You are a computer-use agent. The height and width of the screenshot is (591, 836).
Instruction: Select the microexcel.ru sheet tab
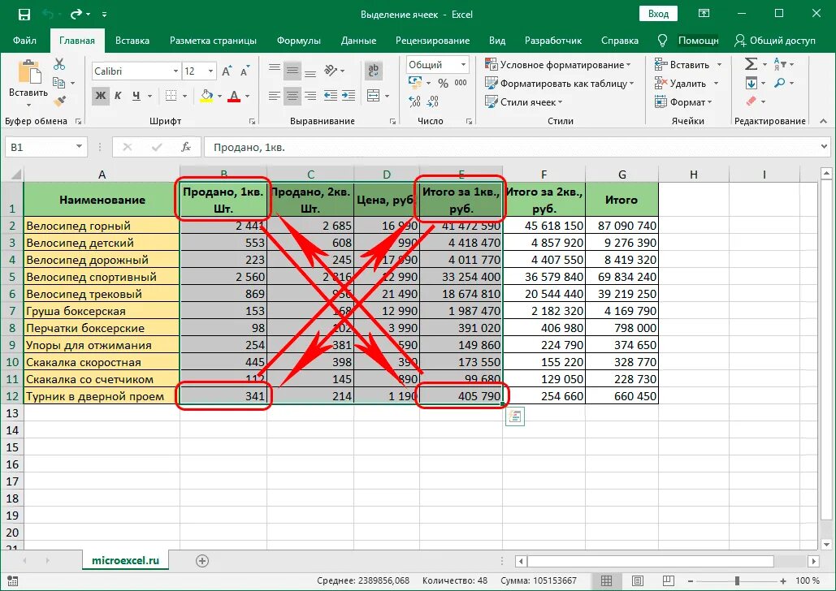(125, 561)
